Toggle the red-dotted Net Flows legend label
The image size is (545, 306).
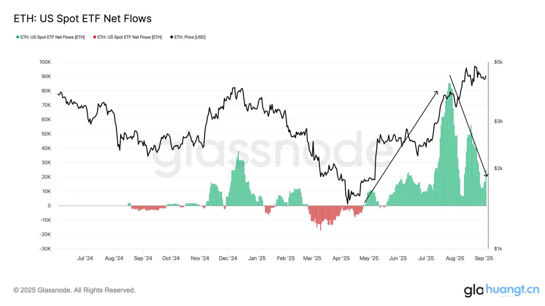click(x=129, y=37)
